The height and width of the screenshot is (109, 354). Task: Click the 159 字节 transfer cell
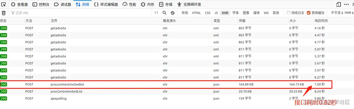click(x=245, y=98)
